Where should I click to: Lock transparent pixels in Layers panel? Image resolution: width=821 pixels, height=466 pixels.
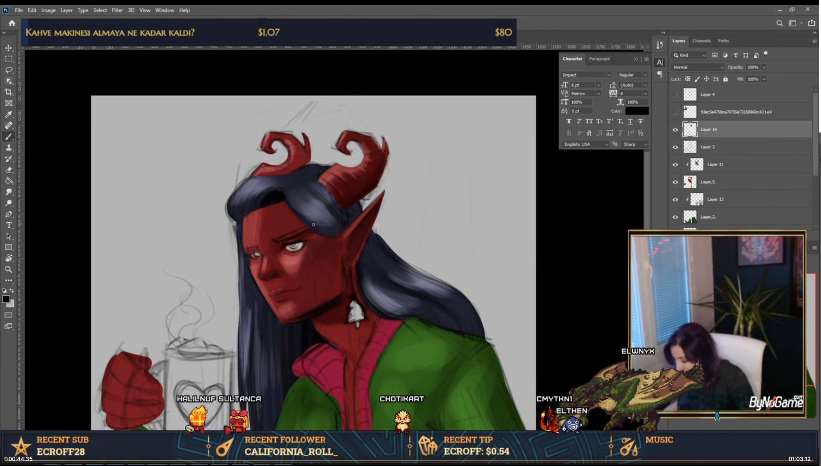[x=687, y=79]
